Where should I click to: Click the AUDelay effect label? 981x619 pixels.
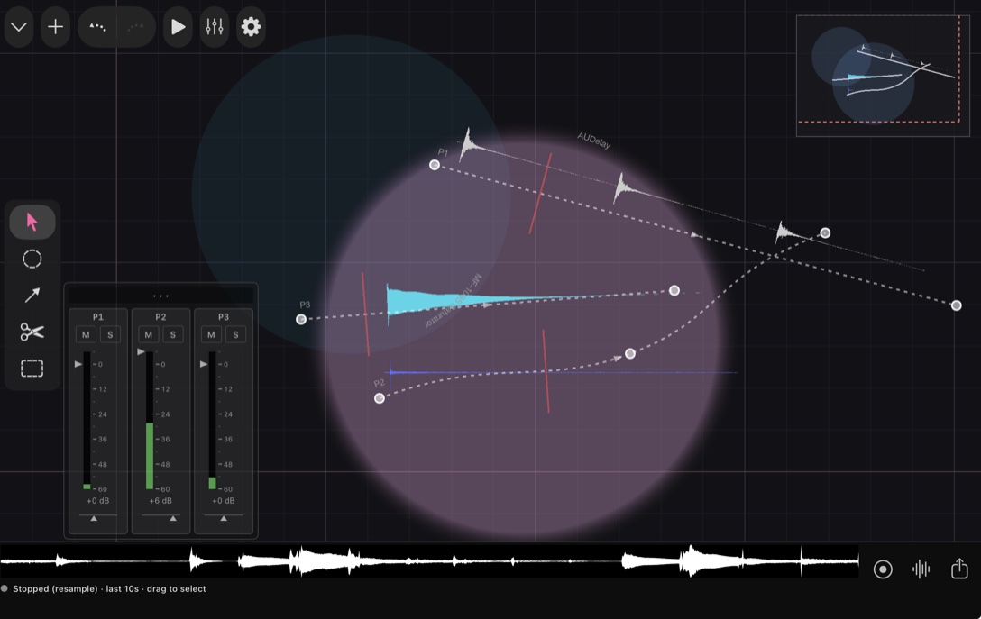[x=593, y=141]
